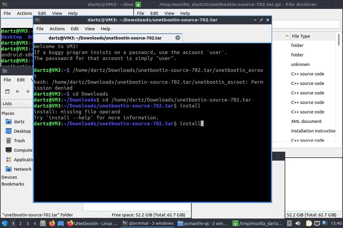
Task: Expand the Bookmarks section in sidebar
Action: point(13,184)
